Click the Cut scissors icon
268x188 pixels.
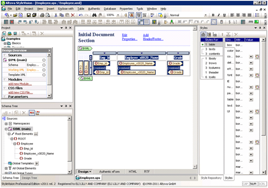(56, 15)
